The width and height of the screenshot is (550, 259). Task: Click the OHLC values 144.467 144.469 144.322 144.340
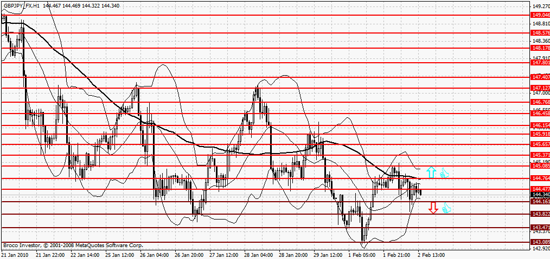pos(80,6)
